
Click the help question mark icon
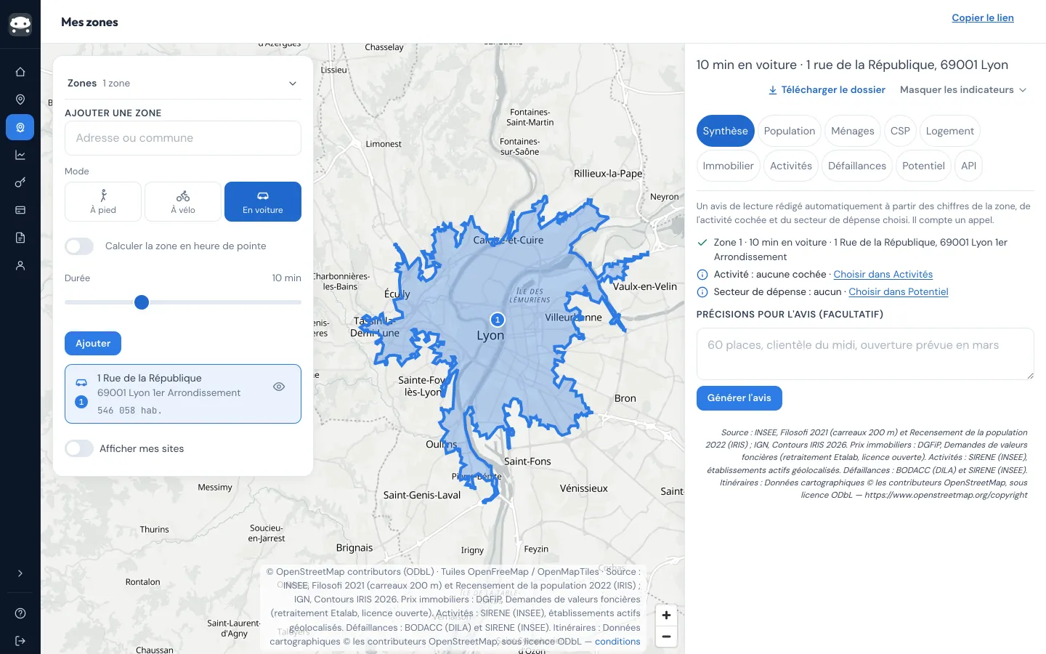20,613
